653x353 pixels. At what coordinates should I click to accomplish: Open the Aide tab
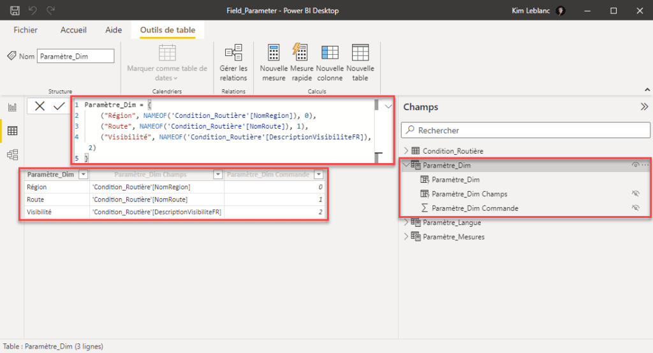click(114, 30)
